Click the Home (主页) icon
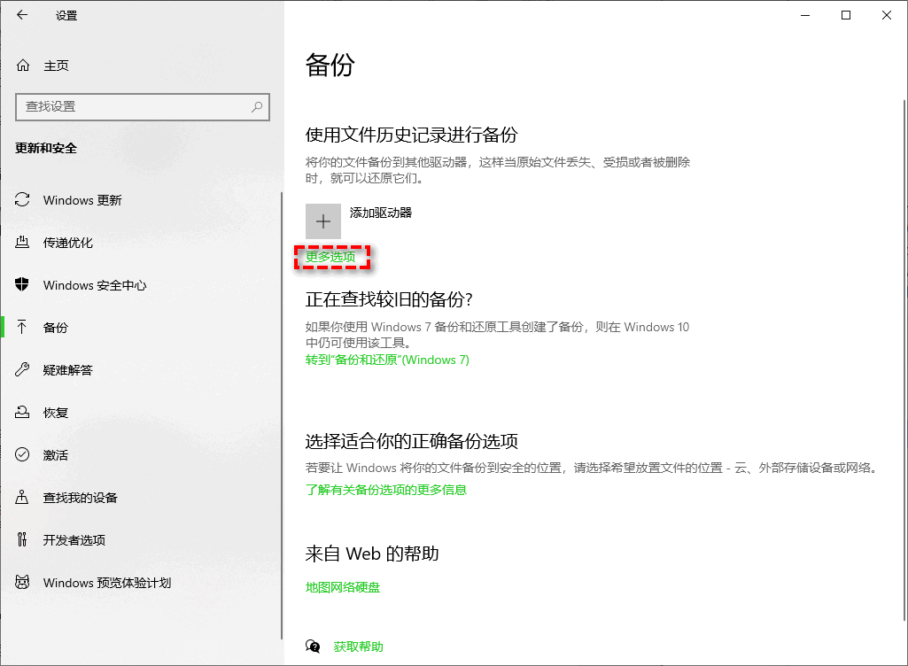The height and width of the screenshot is (666, 908). (24, 66)
